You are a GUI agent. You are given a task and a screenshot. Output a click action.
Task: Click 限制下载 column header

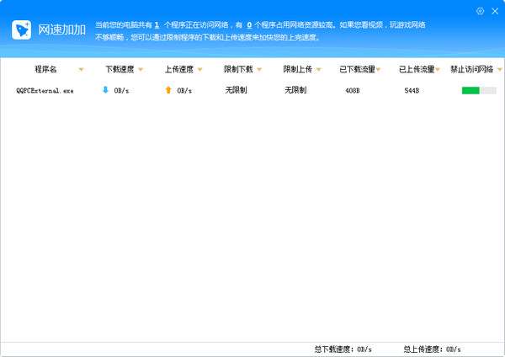pos(238,69)
